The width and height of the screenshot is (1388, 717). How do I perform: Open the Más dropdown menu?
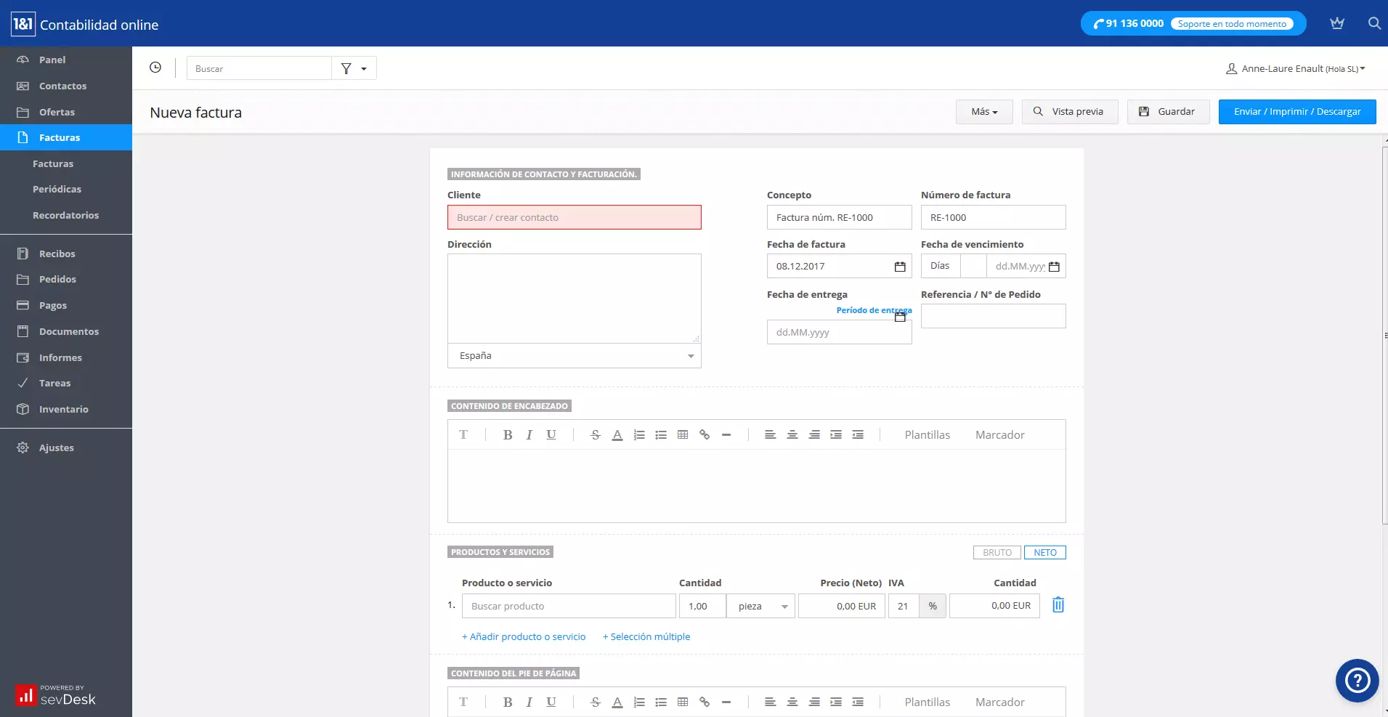983,111
